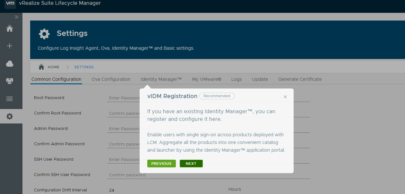Switch to the Ova Configuration tab
The image size is (405, 194).
pos(111,79)
